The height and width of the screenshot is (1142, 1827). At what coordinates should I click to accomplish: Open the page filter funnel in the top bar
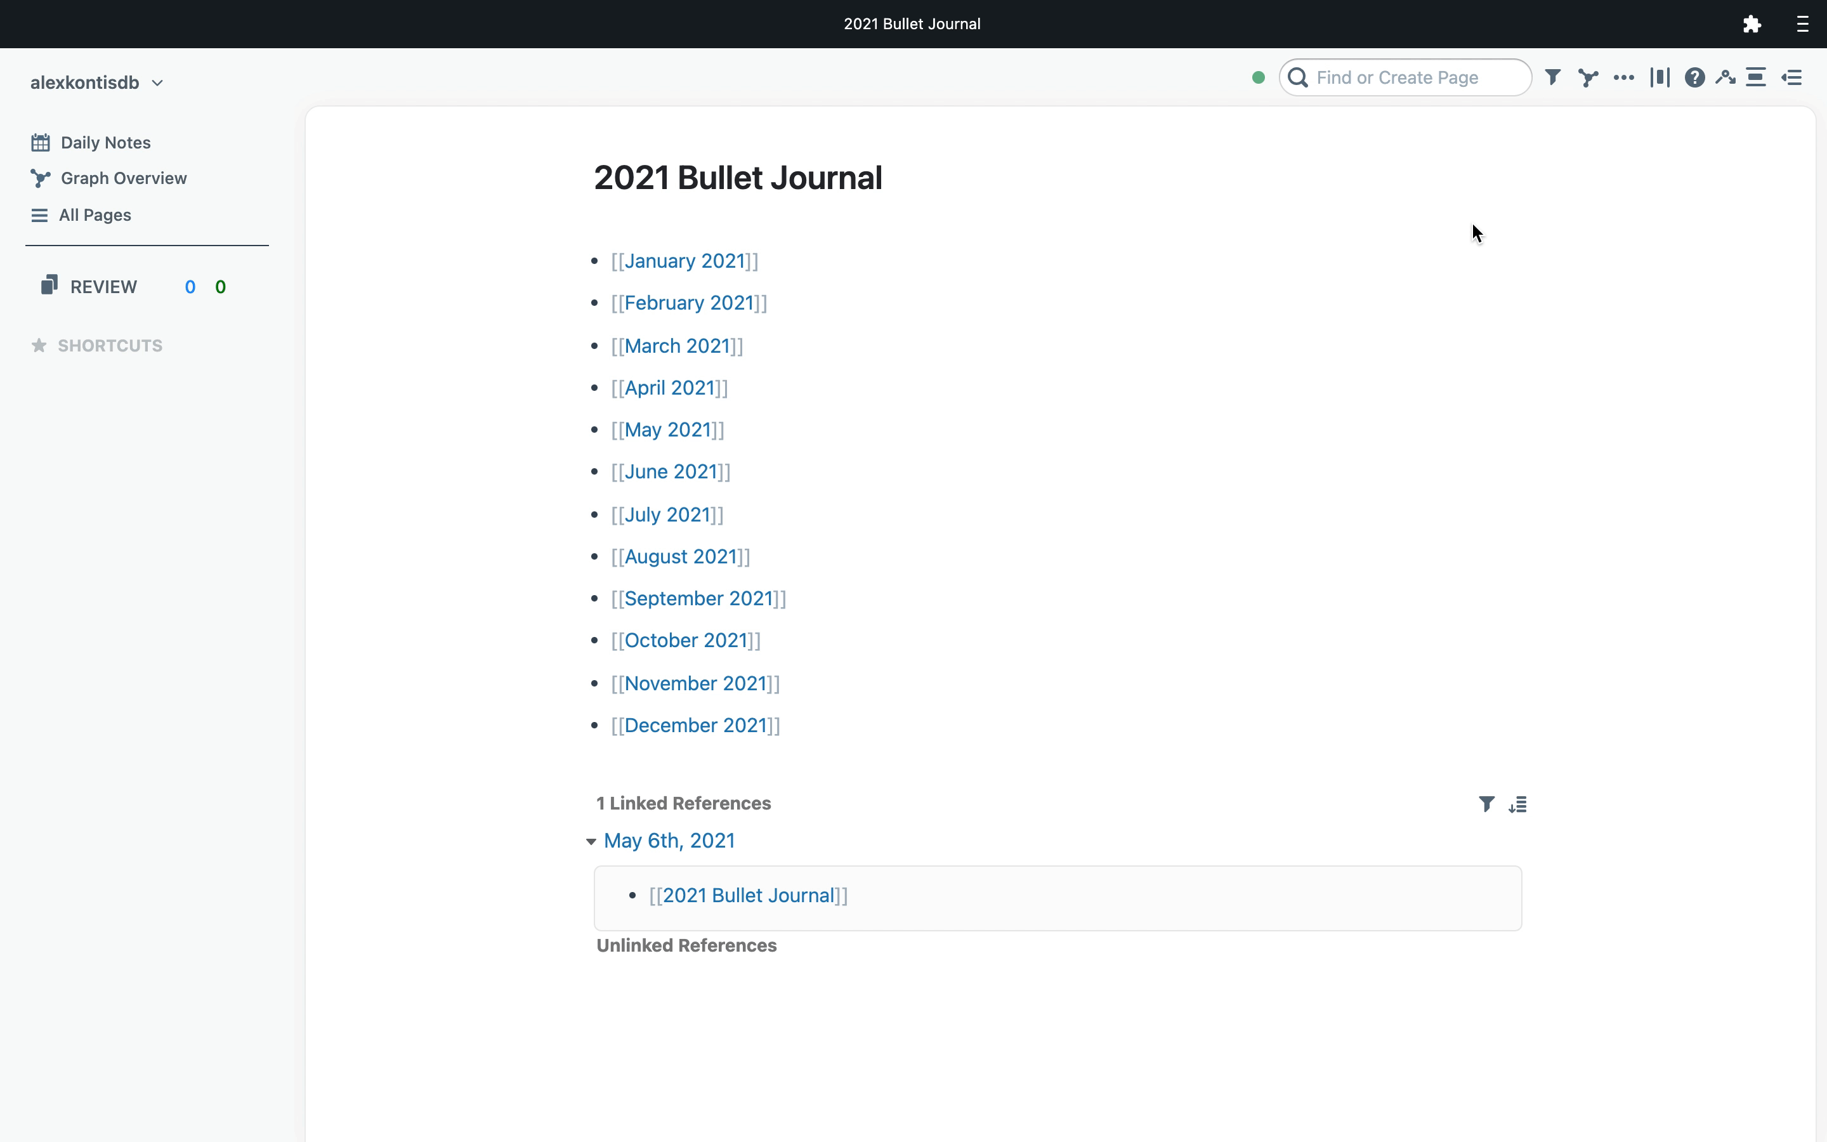coord(1552,77)
